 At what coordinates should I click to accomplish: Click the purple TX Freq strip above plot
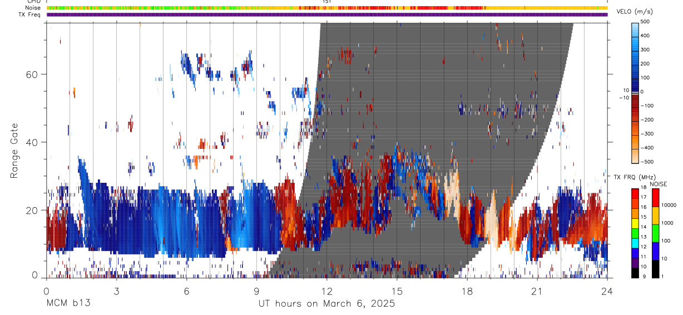[x=327, y=15]
